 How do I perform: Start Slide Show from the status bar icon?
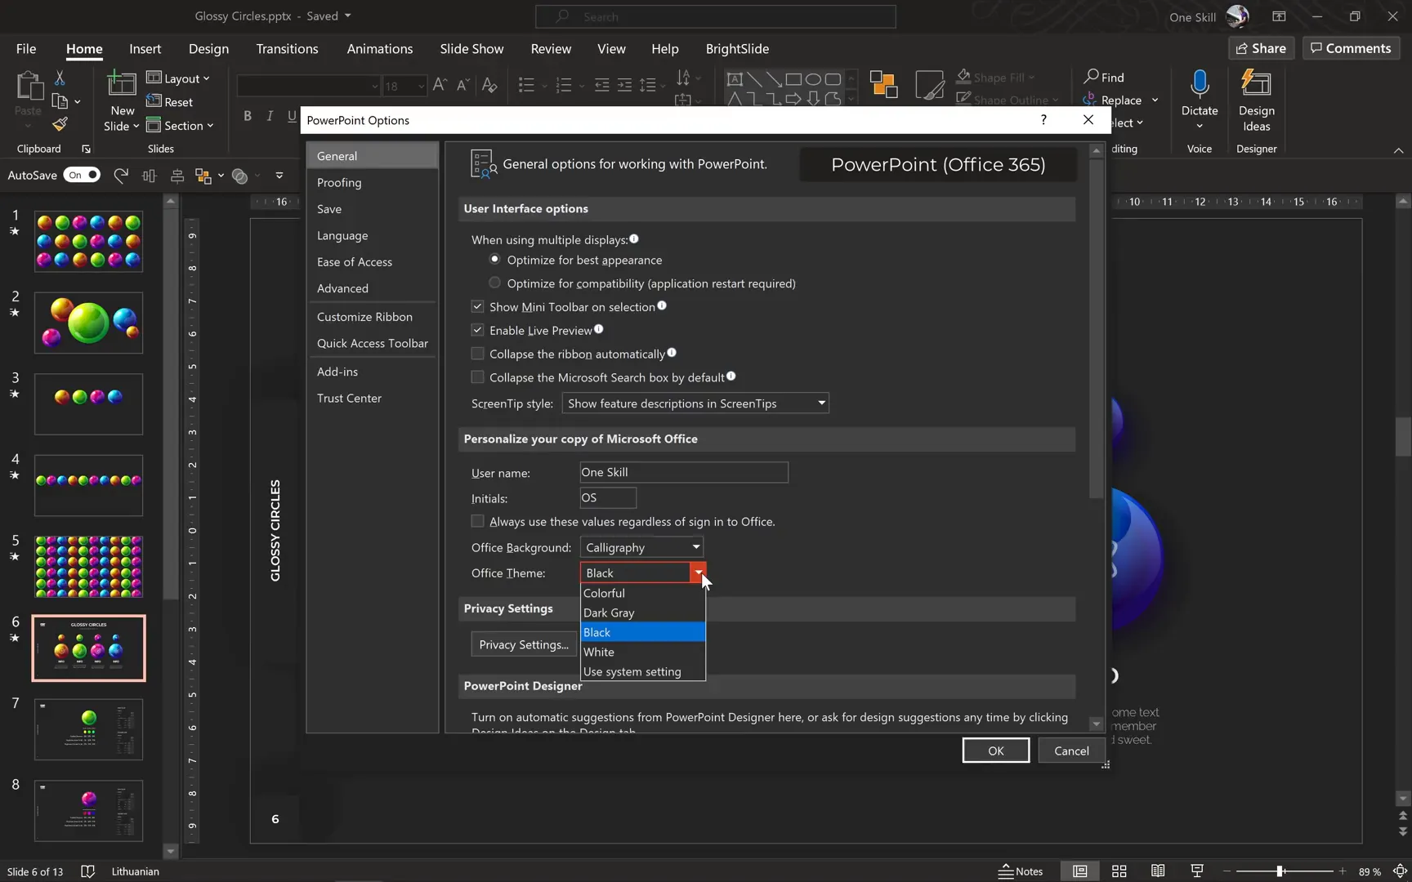point(1195,871)
